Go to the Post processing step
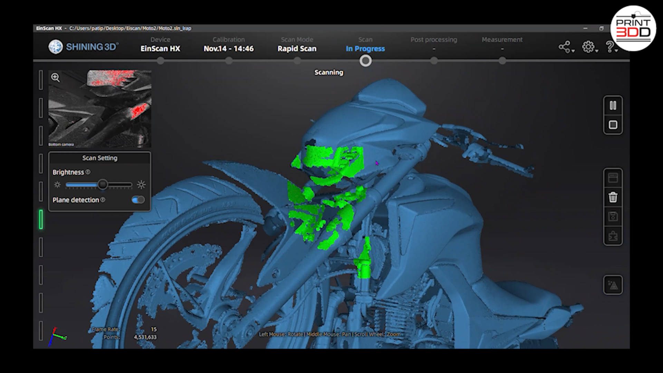This screenshot has width=663, height=373. [x=434, y=44]
